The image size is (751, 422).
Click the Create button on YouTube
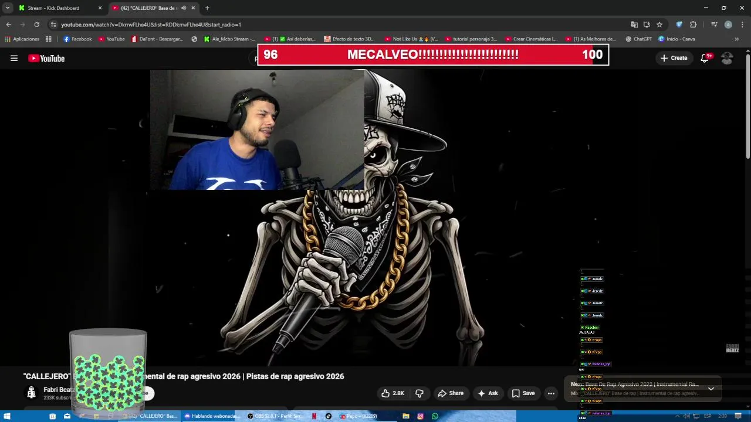click(674, 58)
